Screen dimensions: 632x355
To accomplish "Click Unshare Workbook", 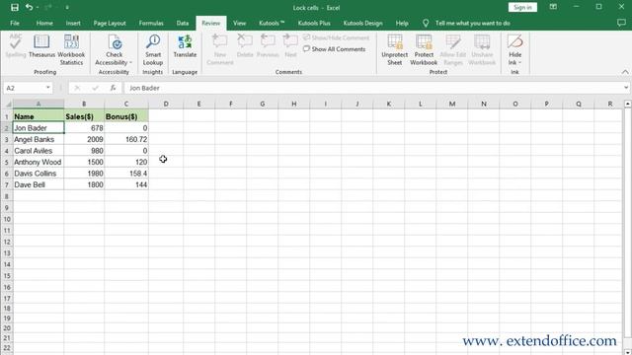I will click(x=482, y=50).
